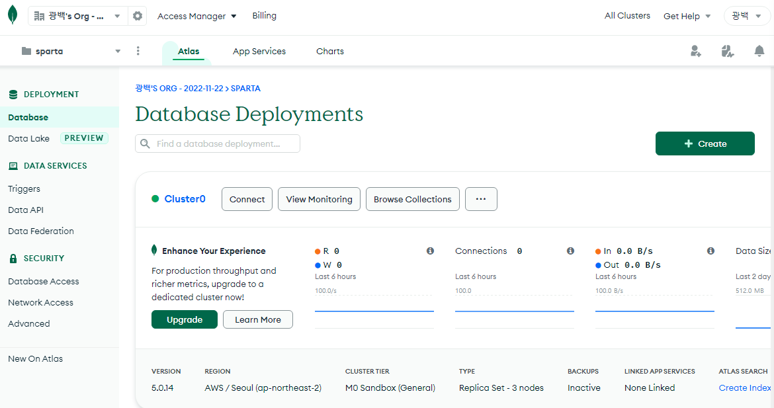This screenshot has height=408, width=774.
Task: Click the Connect button for Cluster0
Action: [x=247, y=199]
